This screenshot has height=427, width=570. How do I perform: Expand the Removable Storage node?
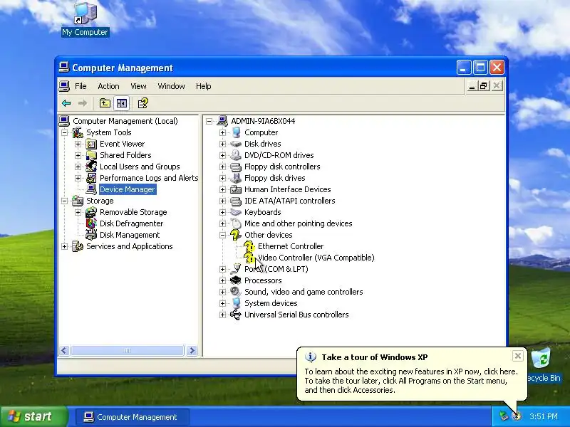pyautogui.click(x=78, y=212)
